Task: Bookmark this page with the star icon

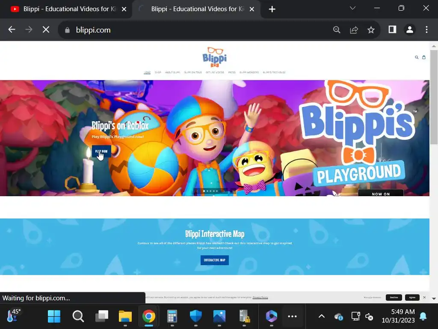Action: [x=371, y=30]
